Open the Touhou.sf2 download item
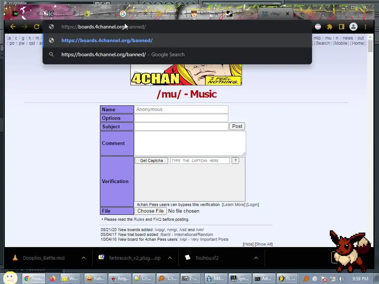This screenshot has height=284, width=379. coord(207,258)
